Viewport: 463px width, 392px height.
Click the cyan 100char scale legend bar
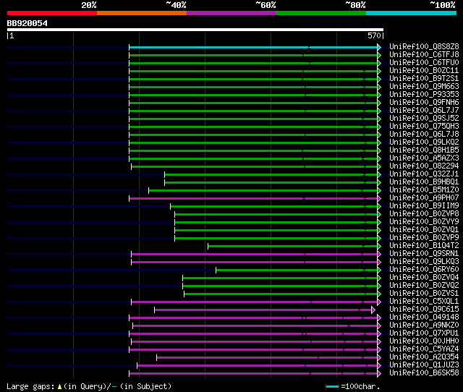pos(333,386)
